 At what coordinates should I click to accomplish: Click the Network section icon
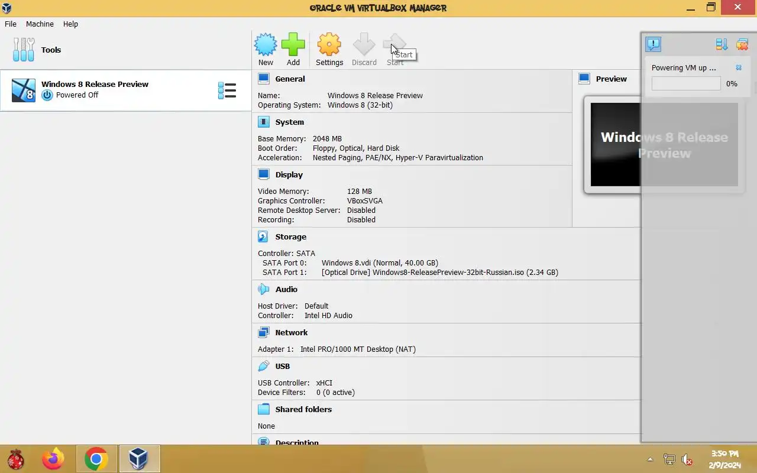click(x=264, y=332)
